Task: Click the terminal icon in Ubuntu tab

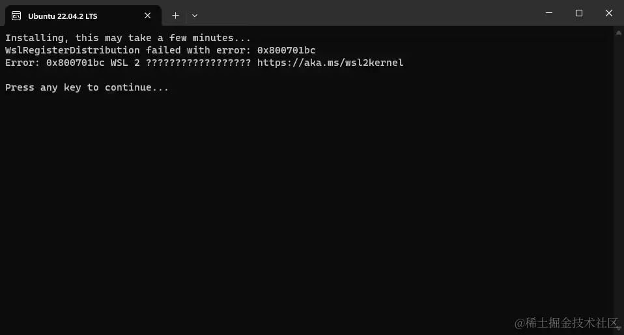Action: (16, 16)
